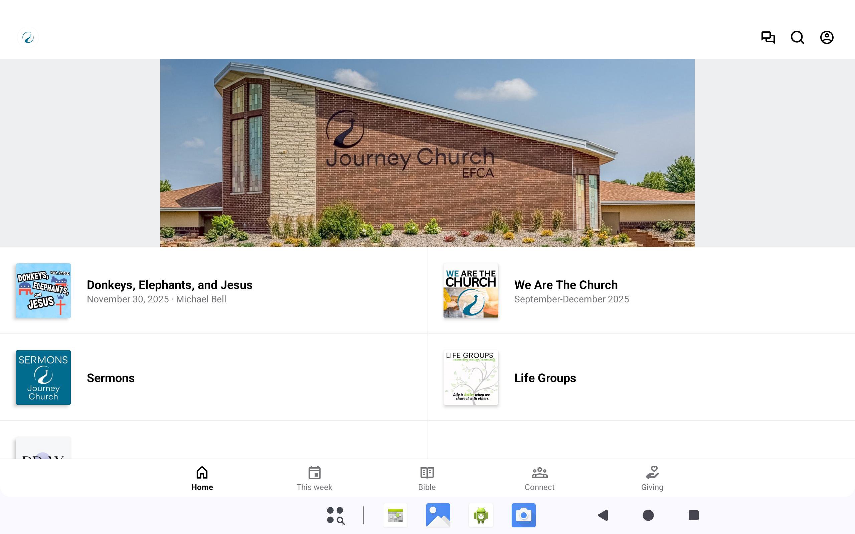
Task: Open the Sermons list item
Action: pos(214,377)
